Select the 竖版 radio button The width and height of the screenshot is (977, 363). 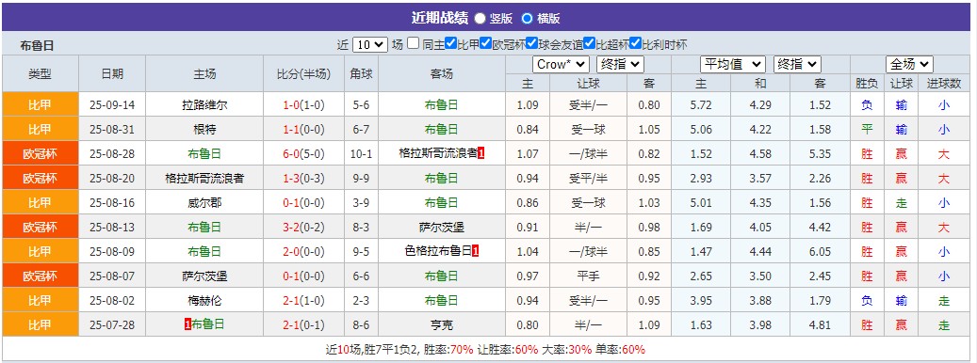point(480,18)
